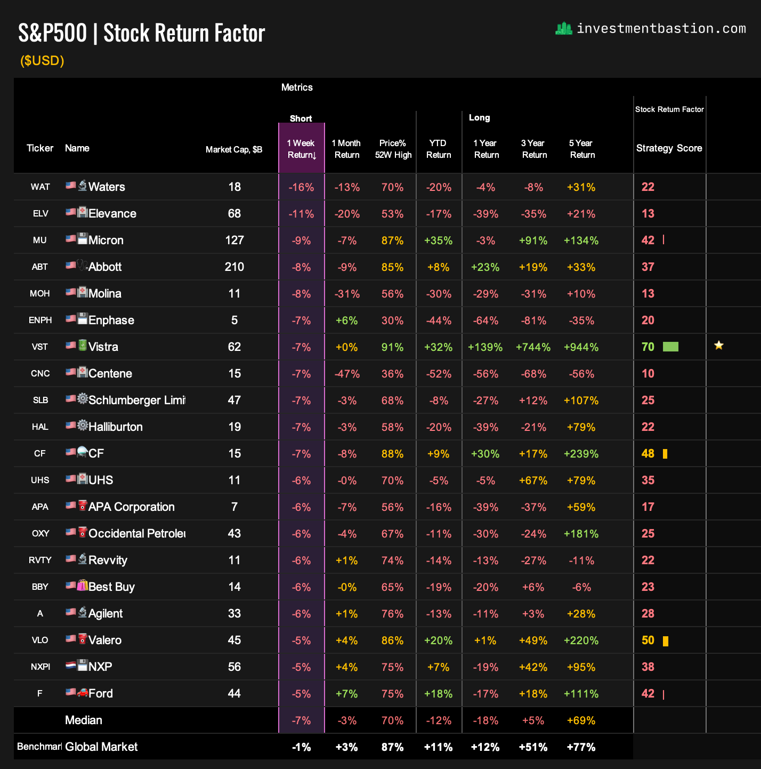
Task: Click the icon beside CF name
Action: [83, 452]
